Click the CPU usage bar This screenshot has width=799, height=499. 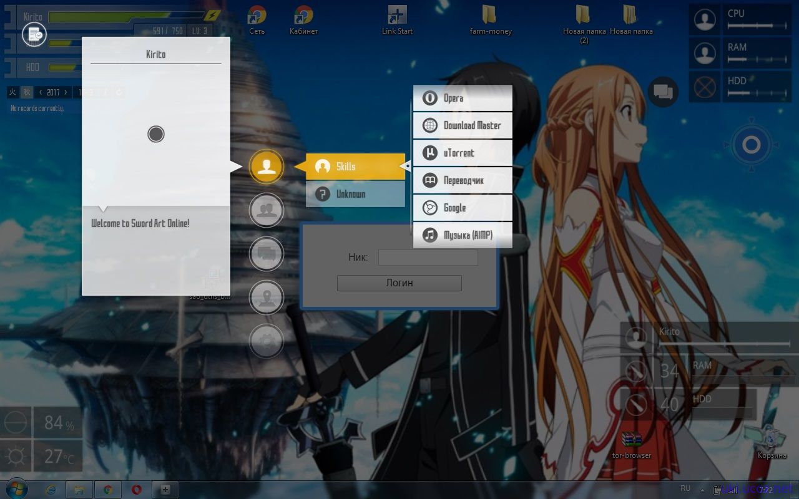tap(757, 26)
